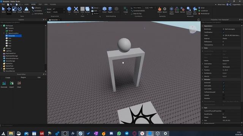
Task: Switch to the HOME ribbon tab
Action: (27, 5)
